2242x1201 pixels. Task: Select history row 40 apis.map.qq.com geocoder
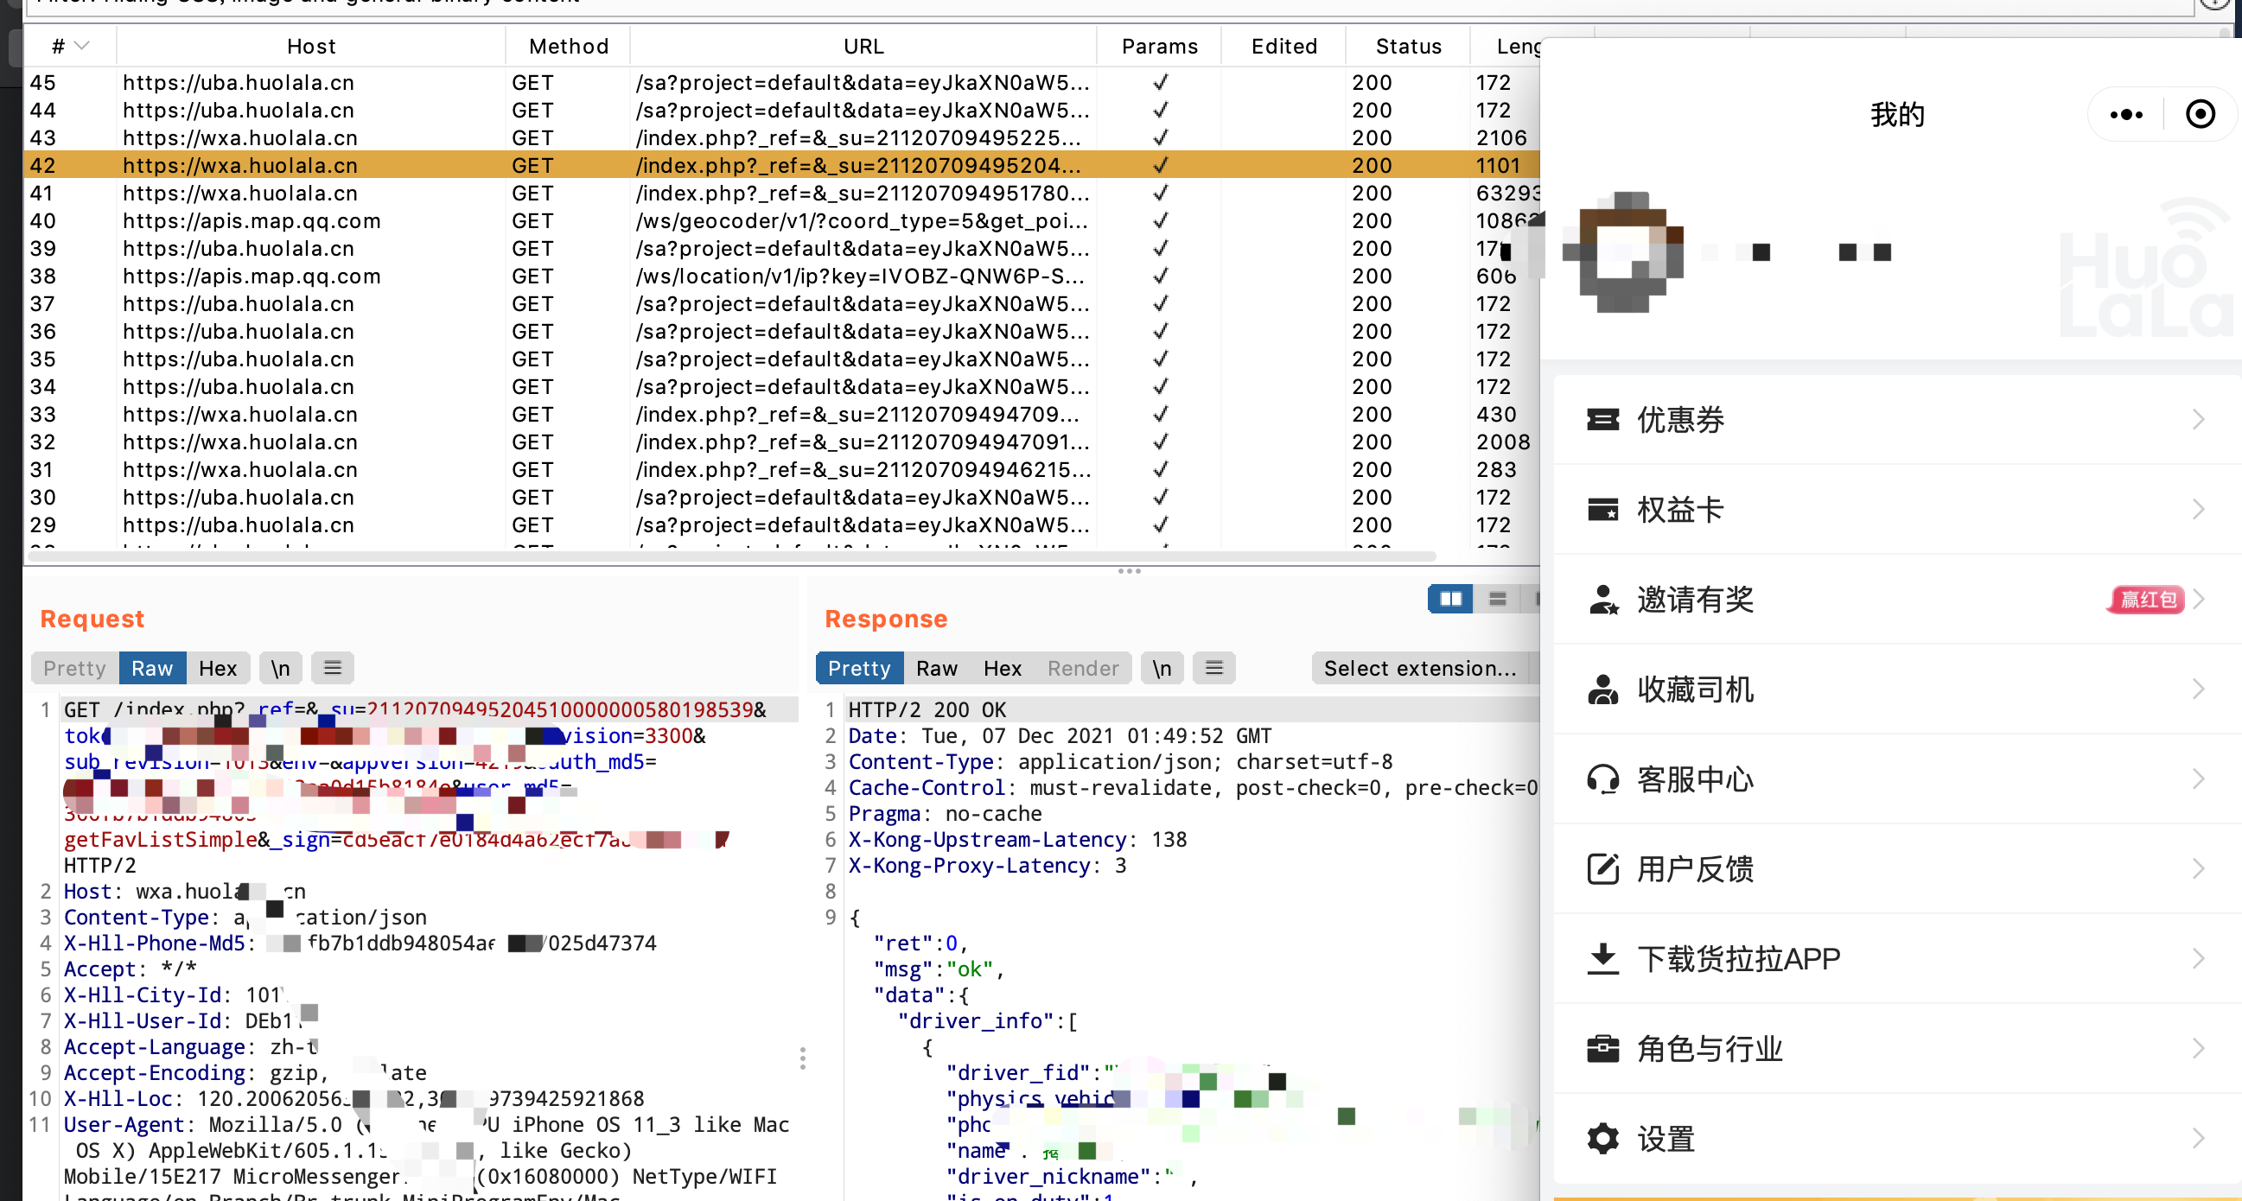(781, 221)
